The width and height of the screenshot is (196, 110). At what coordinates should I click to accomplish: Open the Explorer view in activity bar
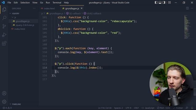click(x=4, y=9)
